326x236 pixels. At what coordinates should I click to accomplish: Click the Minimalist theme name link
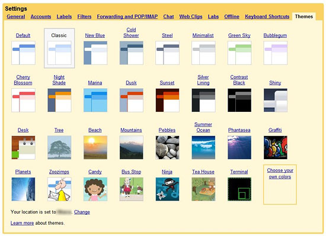203,35
